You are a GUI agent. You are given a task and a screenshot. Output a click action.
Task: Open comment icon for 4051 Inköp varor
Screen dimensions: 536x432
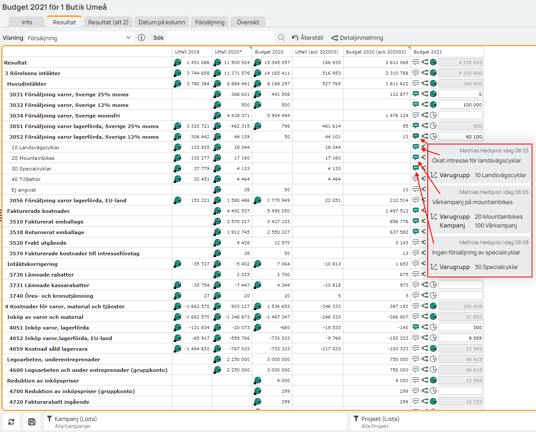point(416,327)
